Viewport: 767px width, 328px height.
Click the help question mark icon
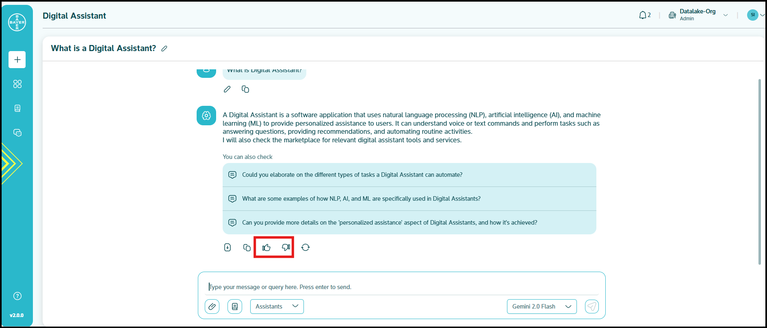pos(17,296)
